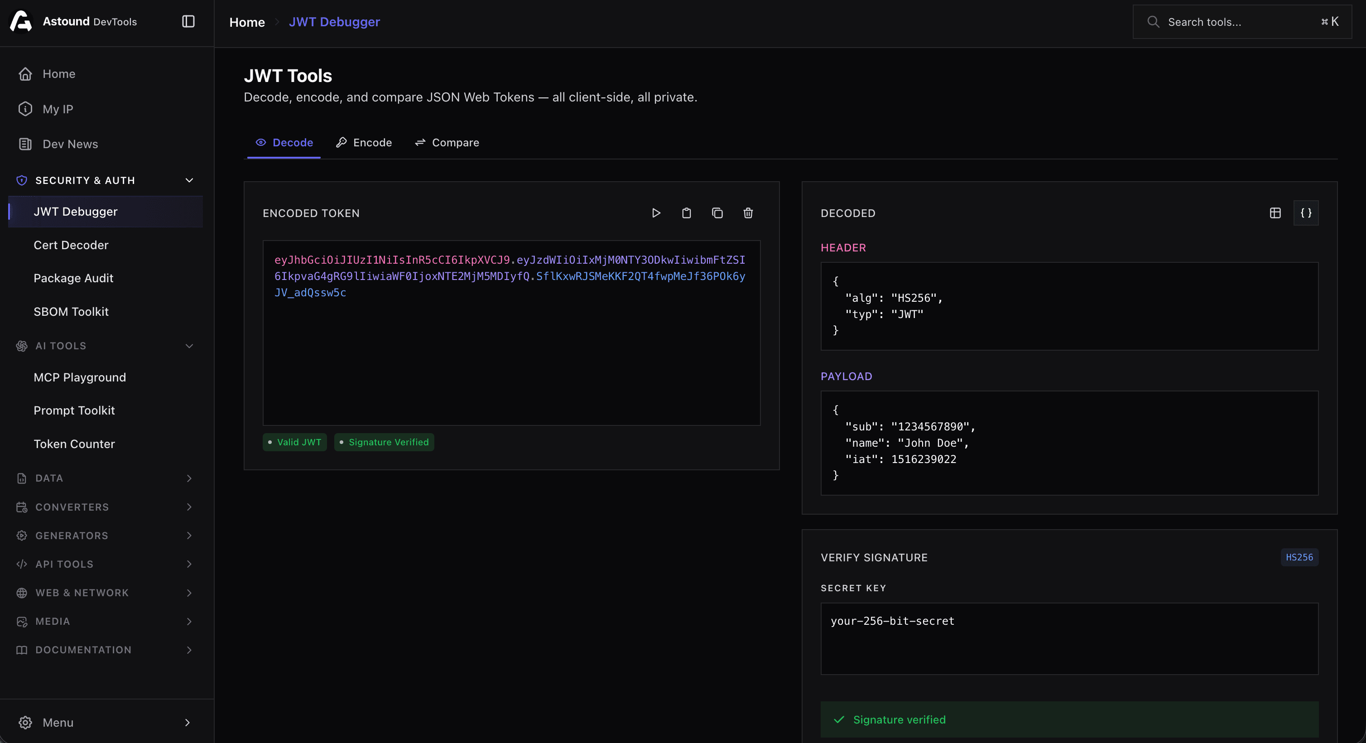
Task: Click the Data section icon
Action: (x=22, y=478)
